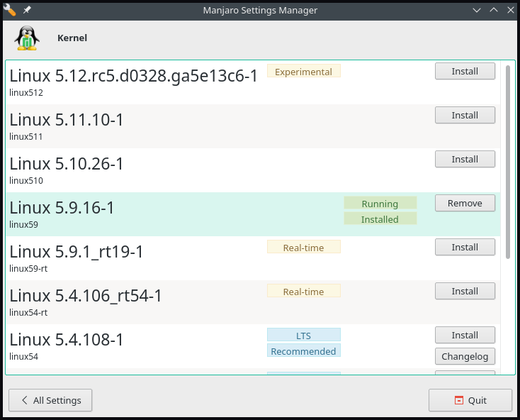Select the Linux 5.4.108-1 row title
520x420 pixels.
[67, 340]
